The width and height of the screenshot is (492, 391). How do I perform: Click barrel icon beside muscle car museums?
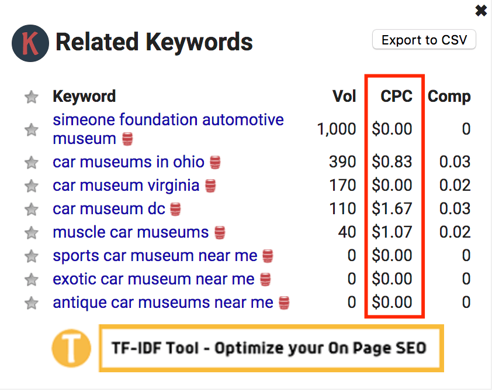tap(220, 232)
